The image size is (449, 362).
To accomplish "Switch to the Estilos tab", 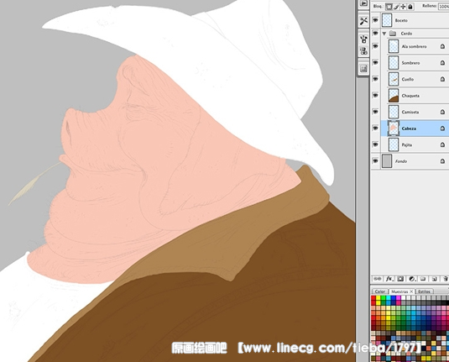I will coord(424,291).
